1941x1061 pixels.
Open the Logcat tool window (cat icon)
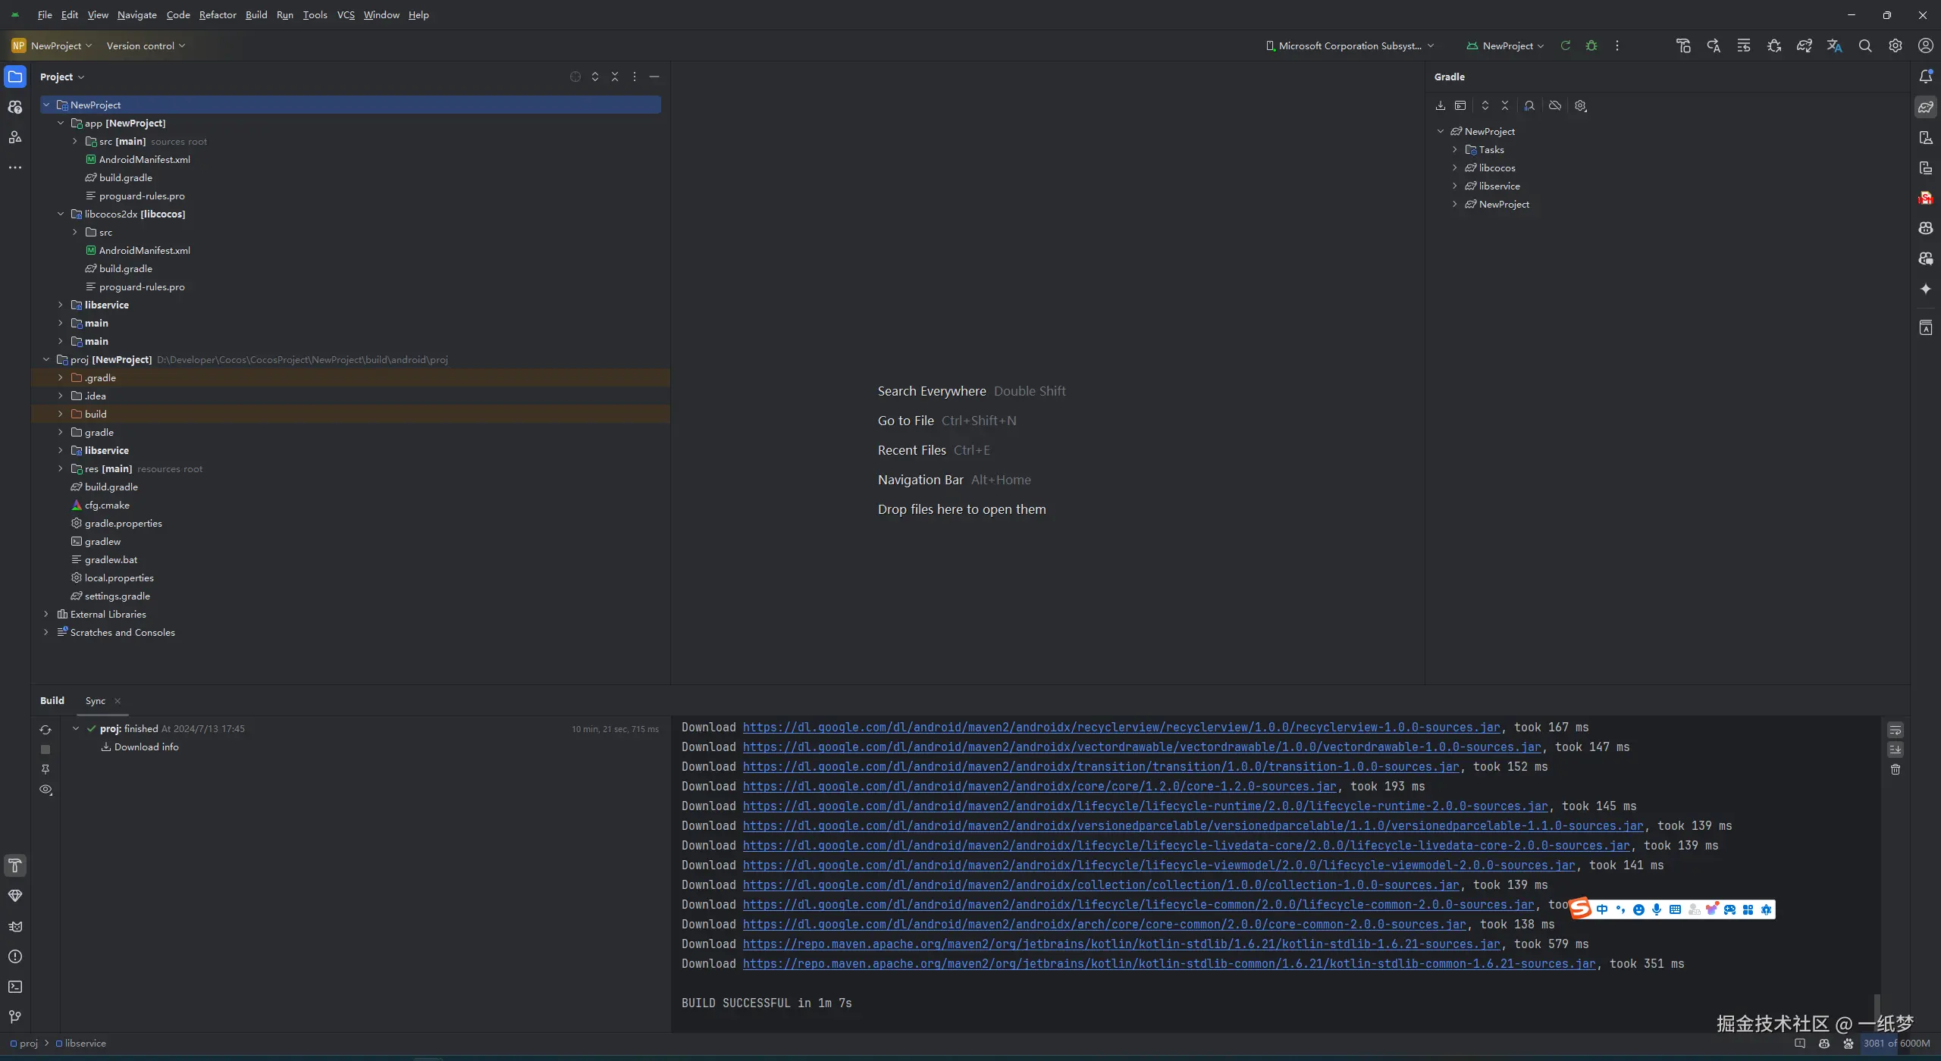[x=15, y=926]
